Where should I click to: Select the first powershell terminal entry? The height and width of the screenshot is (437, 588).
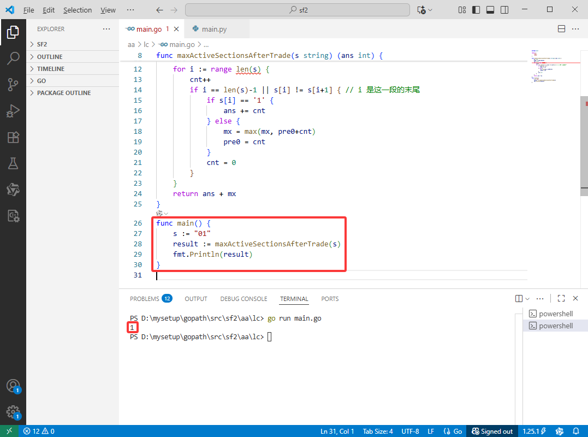coord(555,314)
